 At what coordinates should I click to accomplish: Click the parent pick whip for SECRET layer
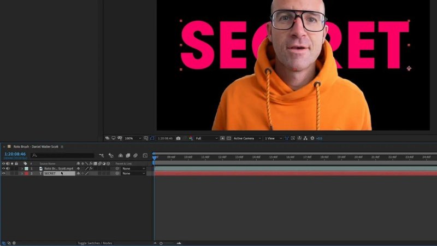[117, 173]
